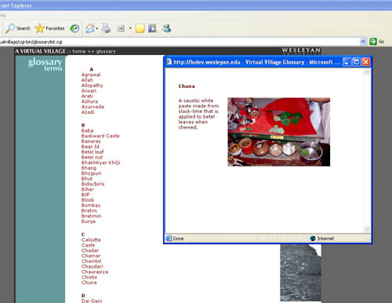The image size is (392, 303).
Task: Click the glossary breadcrumb link
Action: pyautogui.click(x=106, y=51)
